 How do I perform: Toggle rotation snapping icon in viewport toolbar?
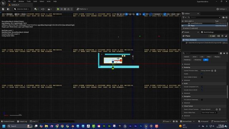[144, 14]
